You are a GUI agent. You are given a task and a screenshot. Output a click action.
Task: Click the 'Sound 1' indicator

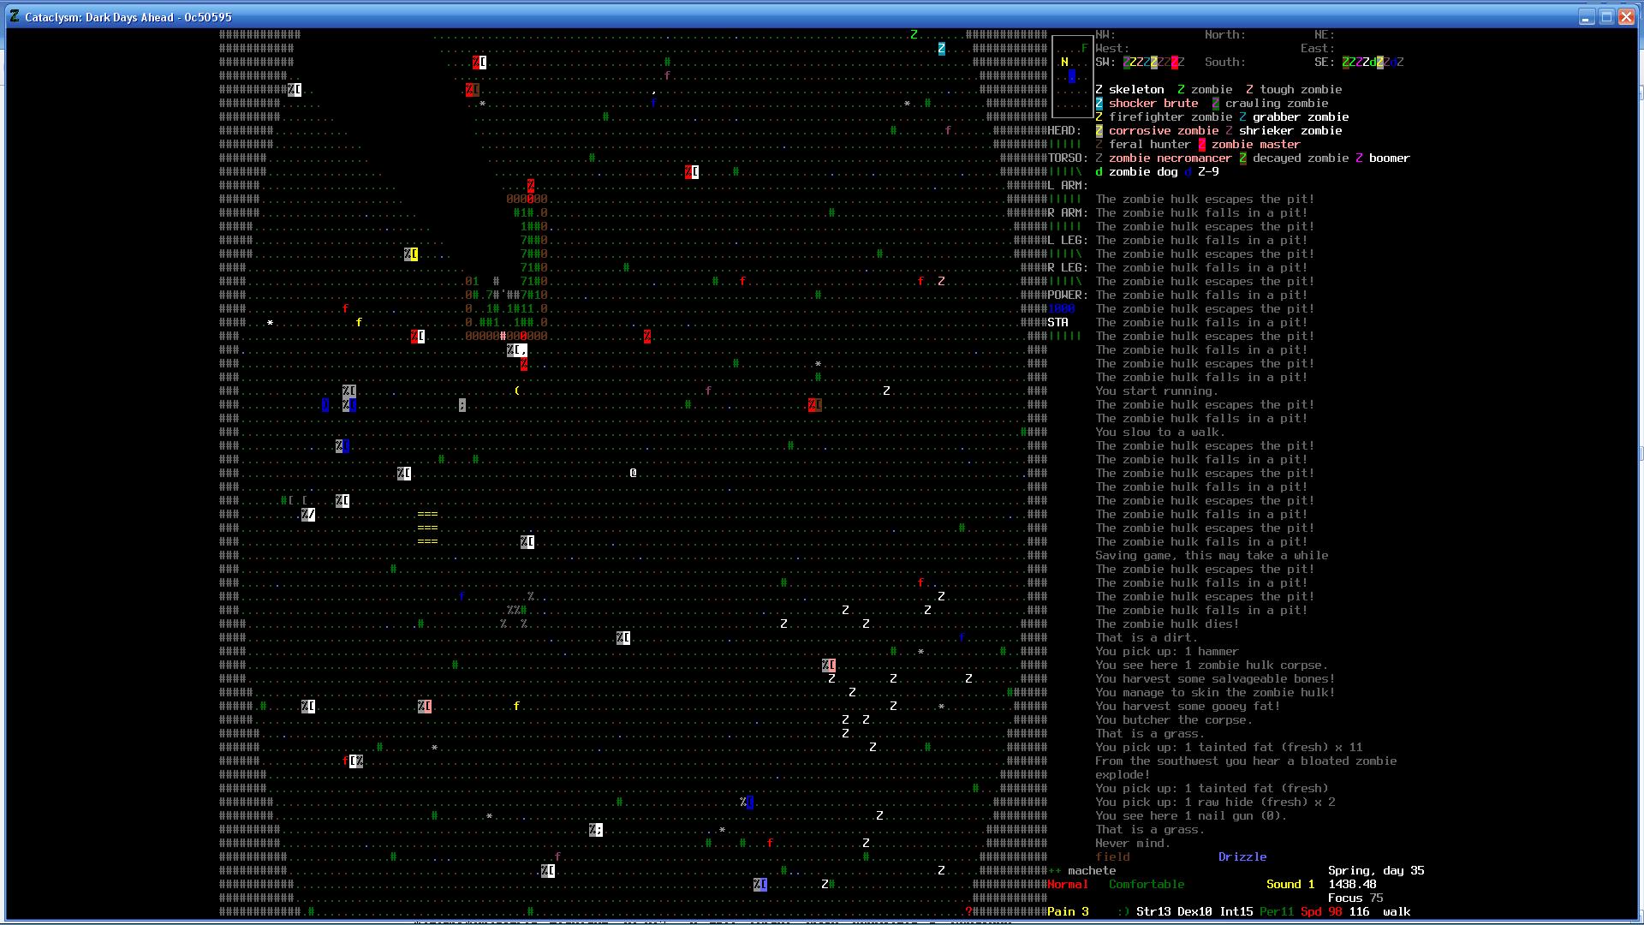pyautogui.click(x=1290, y=884)
